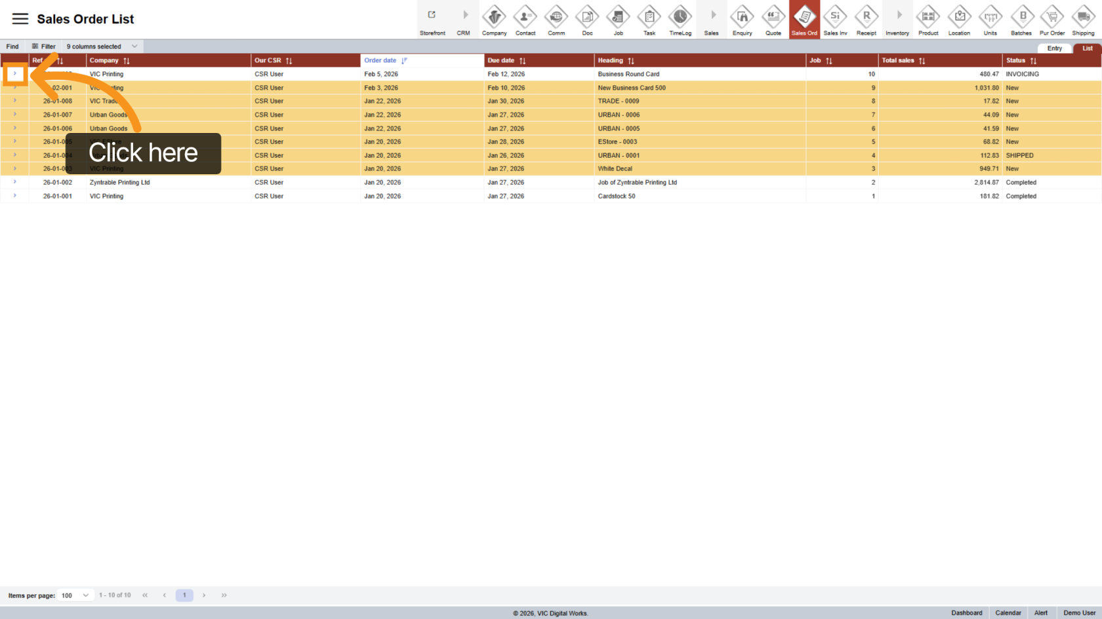
Task: Open the Sales Inv icon
Action: [x=835, y=20]
